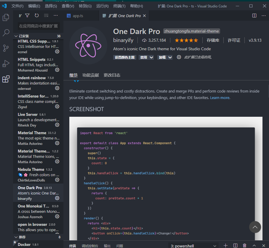
Task: Open gear settings for indent-rainbow
Action: (x=57, y=88)
